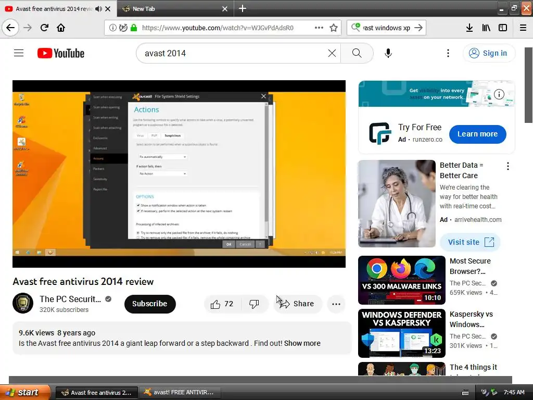This screenshot has width=533, height=400.
Task: Reload the YouTube page
Action: (x=44, y=28)
